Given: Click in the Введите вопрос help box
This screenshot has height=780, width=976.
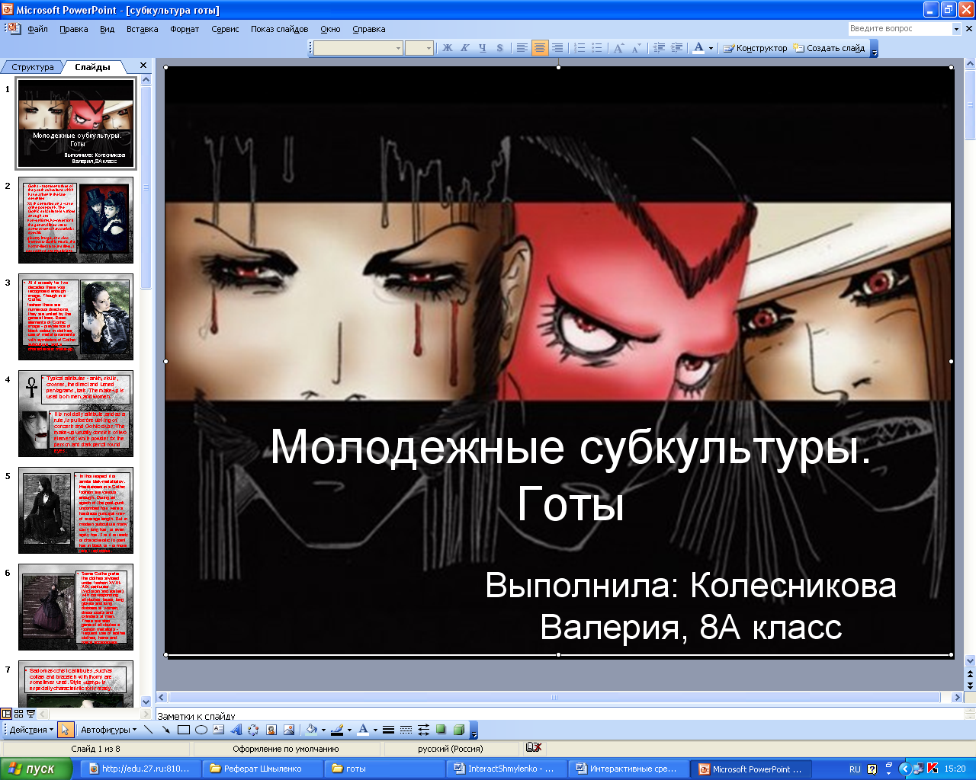Looking at the screenshot, I should pyautogui.click(x=900, y=28).
